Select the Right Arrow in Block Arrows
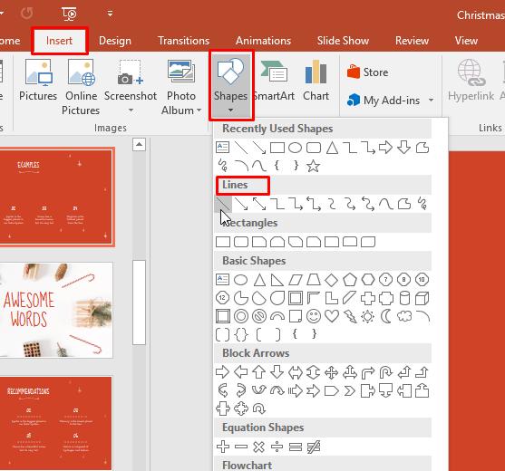 pyautogui.click(x=222, y=372)
